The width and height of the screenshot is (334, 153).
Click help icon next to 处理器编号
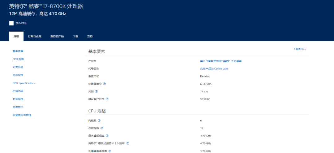pyautogui.click(x=105, y=84)
